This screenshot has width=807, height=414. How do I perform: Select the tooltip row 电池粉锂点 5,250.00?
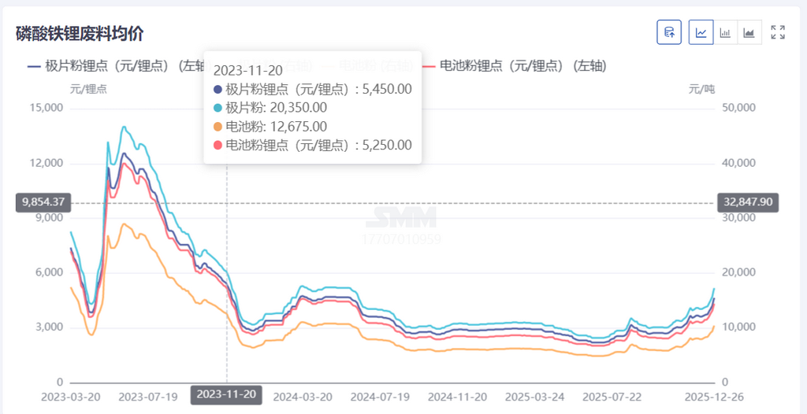[x=313, y=145]
